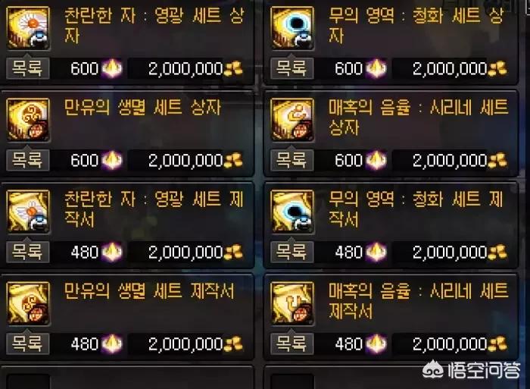Open 목록 under 매혹의 음율 시리네 세트 상자
Viewport: 530px width, 389px height.
click(x=292, y=160)
